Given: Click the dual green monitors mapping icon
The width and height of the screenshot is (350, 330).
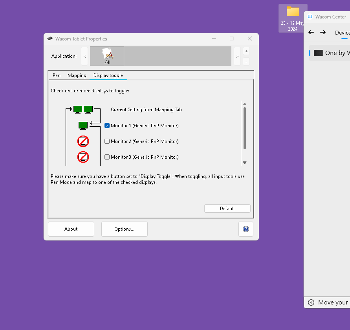Looking at the screenshot, I should point(83,109).
